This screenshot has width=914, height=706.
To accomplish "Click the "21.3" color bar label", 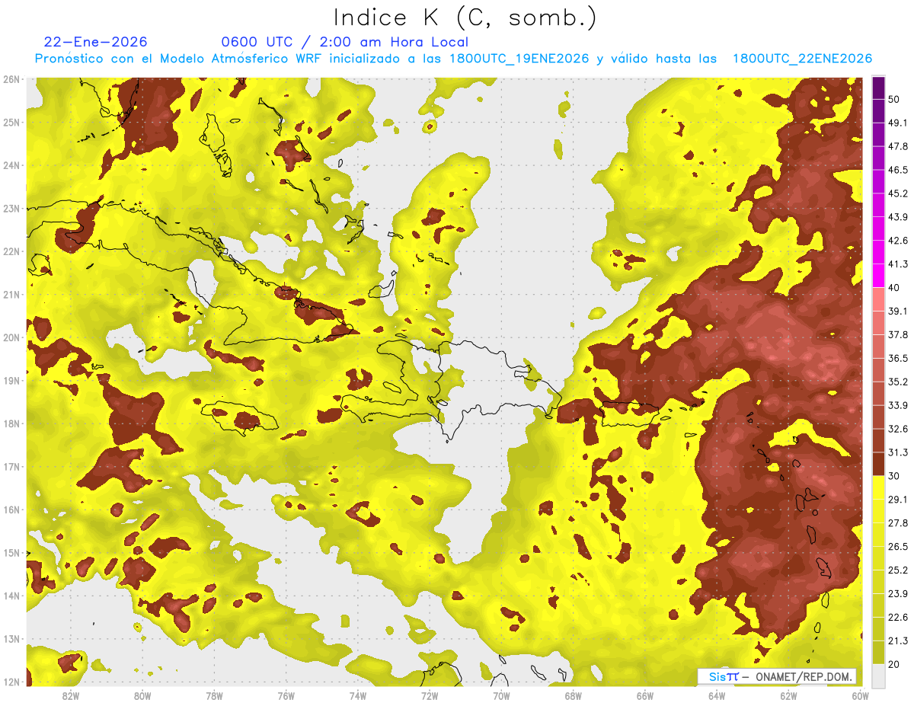I will [898, 641].
